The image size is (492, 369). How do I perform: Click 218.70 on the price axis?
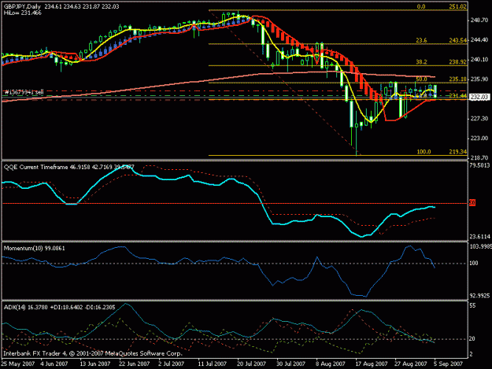479,157
